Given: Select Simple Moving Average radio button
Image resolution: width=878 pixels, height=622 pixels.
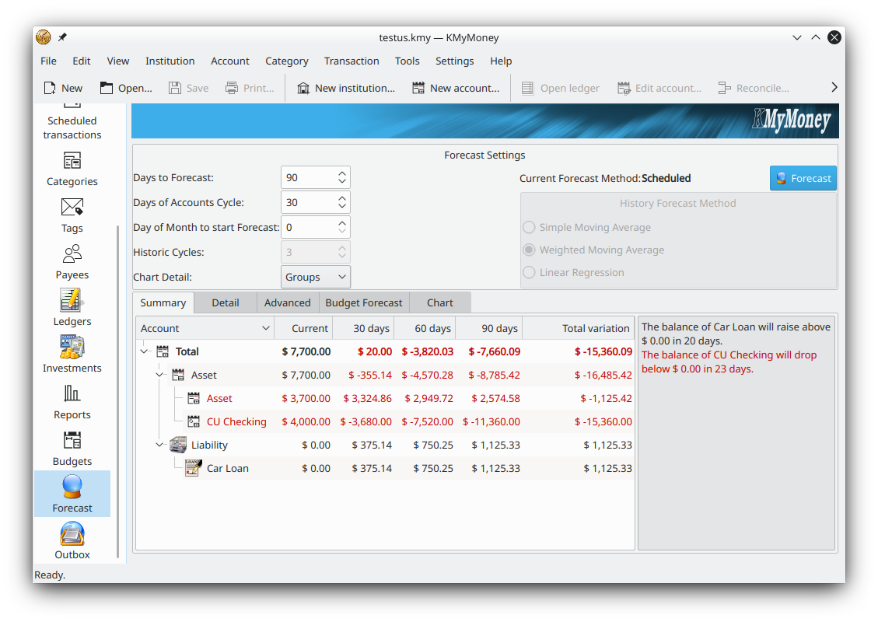Looking at the screenshot, I should pos(529,228).
